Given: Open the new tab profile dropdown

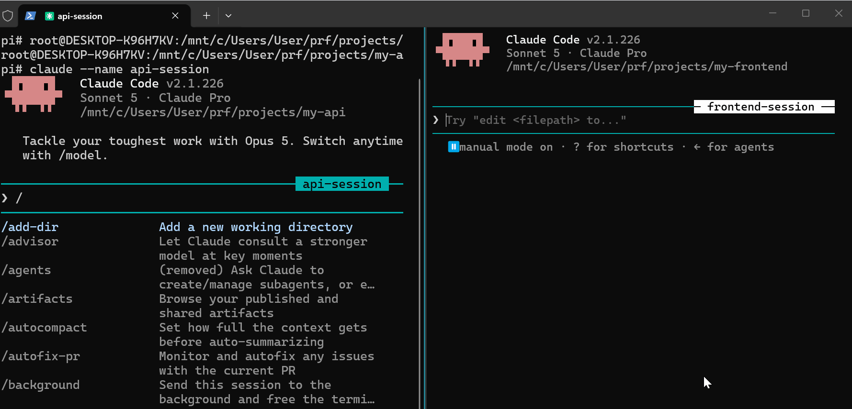Looking at the screenshot, I should click(228, 16).
